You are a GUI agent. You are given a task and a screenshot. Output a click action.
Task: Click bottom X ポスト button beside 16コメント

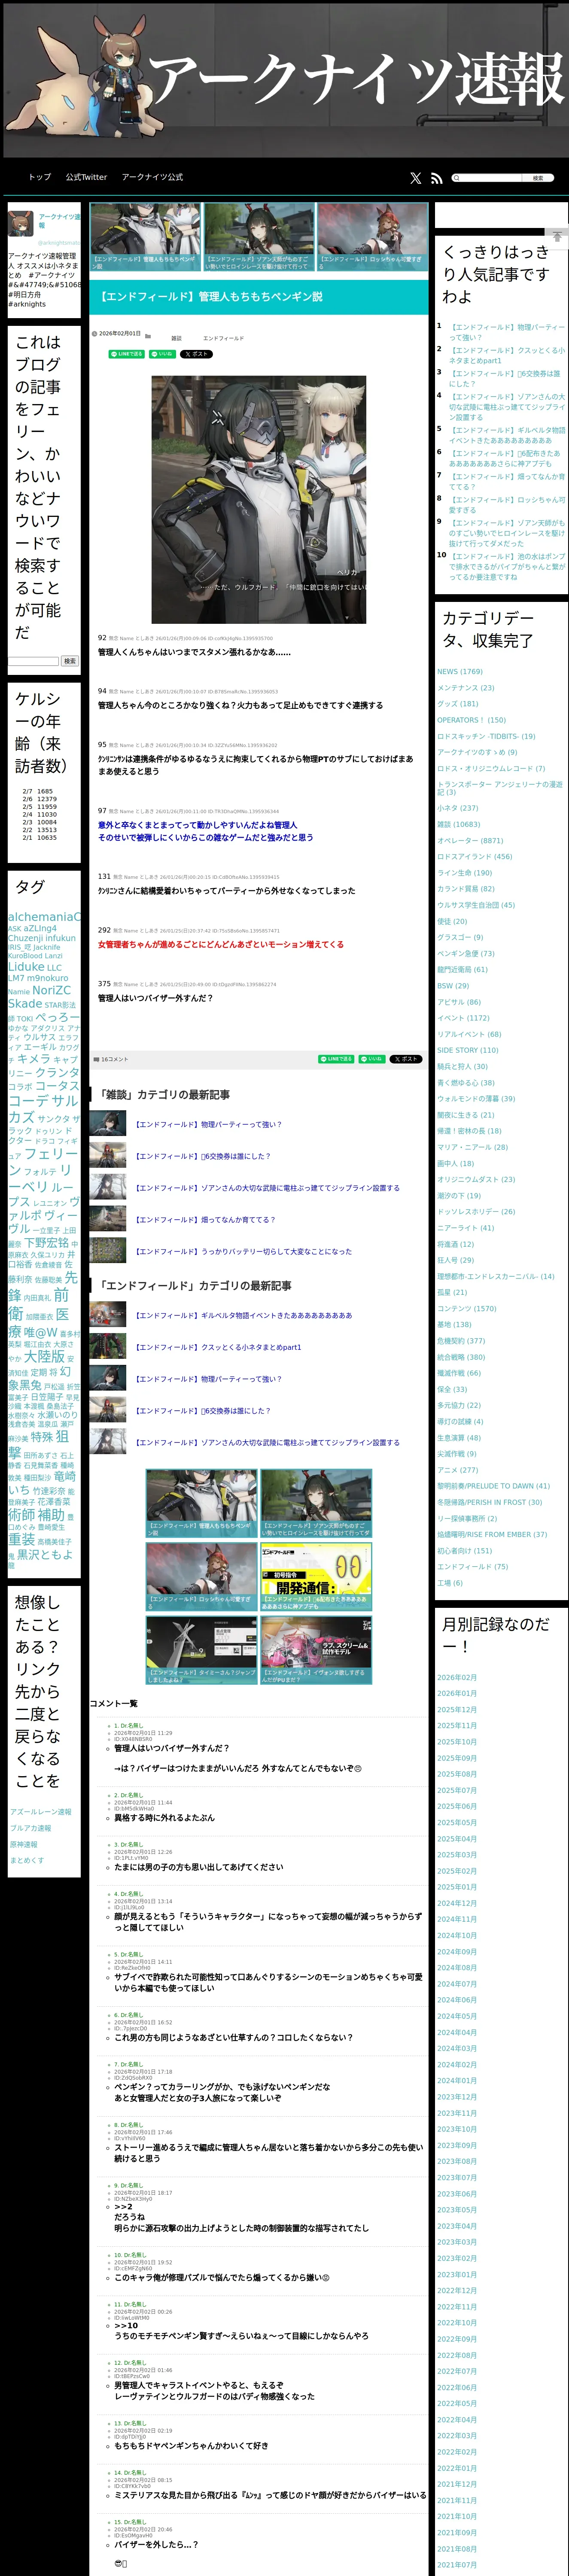(x=405, y=1059)
